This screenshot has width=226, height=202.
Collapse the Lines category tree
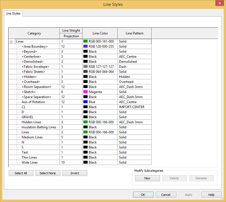[x=11, y=41]
